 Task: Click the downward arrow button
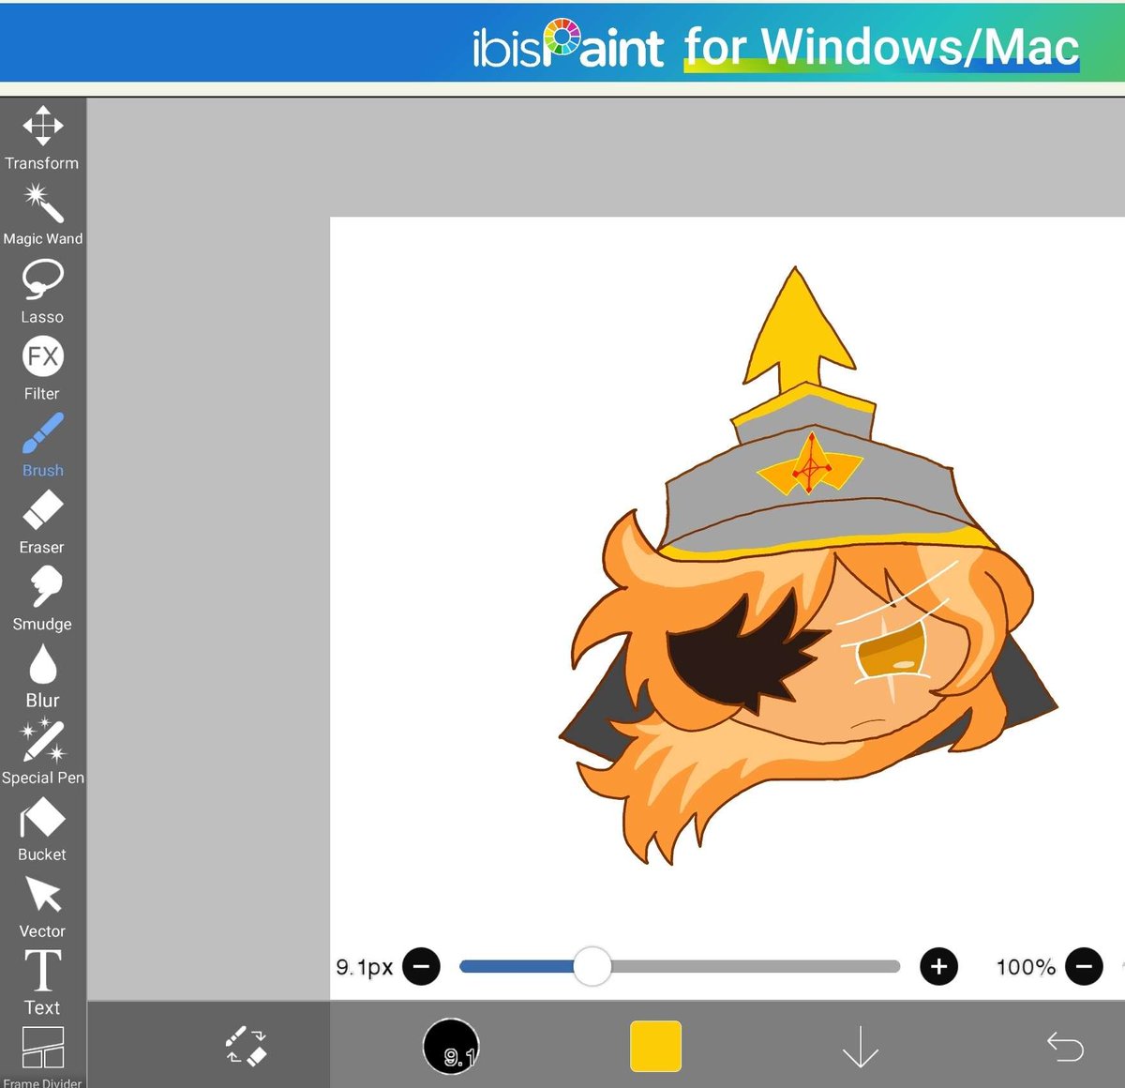pyautogui.click(x=860, y=1047)
